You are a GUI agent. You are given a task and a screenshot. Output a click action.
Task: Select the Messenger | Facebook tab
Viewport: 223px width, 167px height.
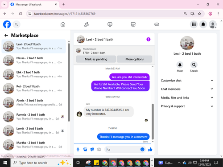[34, 4]
